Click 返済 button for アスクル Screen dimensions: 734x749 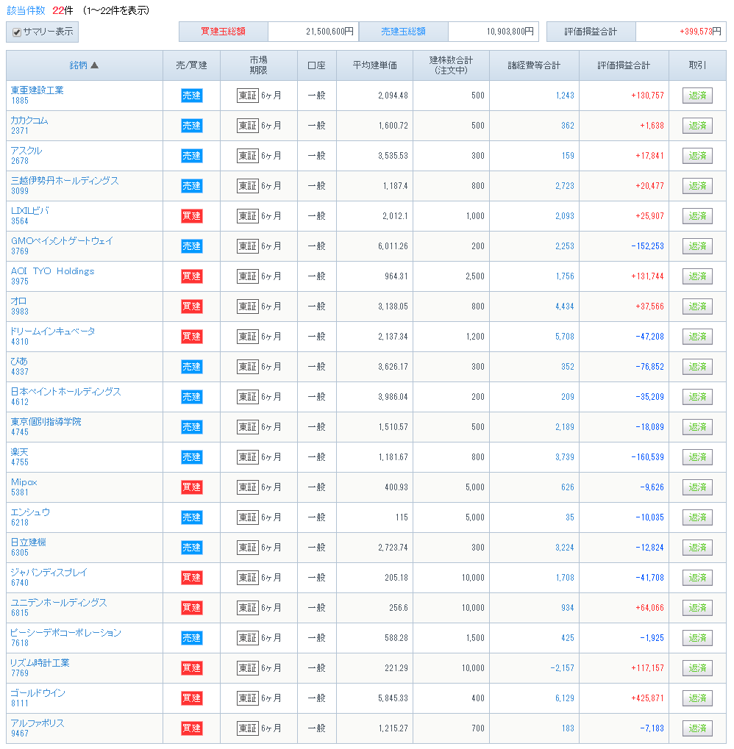coord(697,156)
